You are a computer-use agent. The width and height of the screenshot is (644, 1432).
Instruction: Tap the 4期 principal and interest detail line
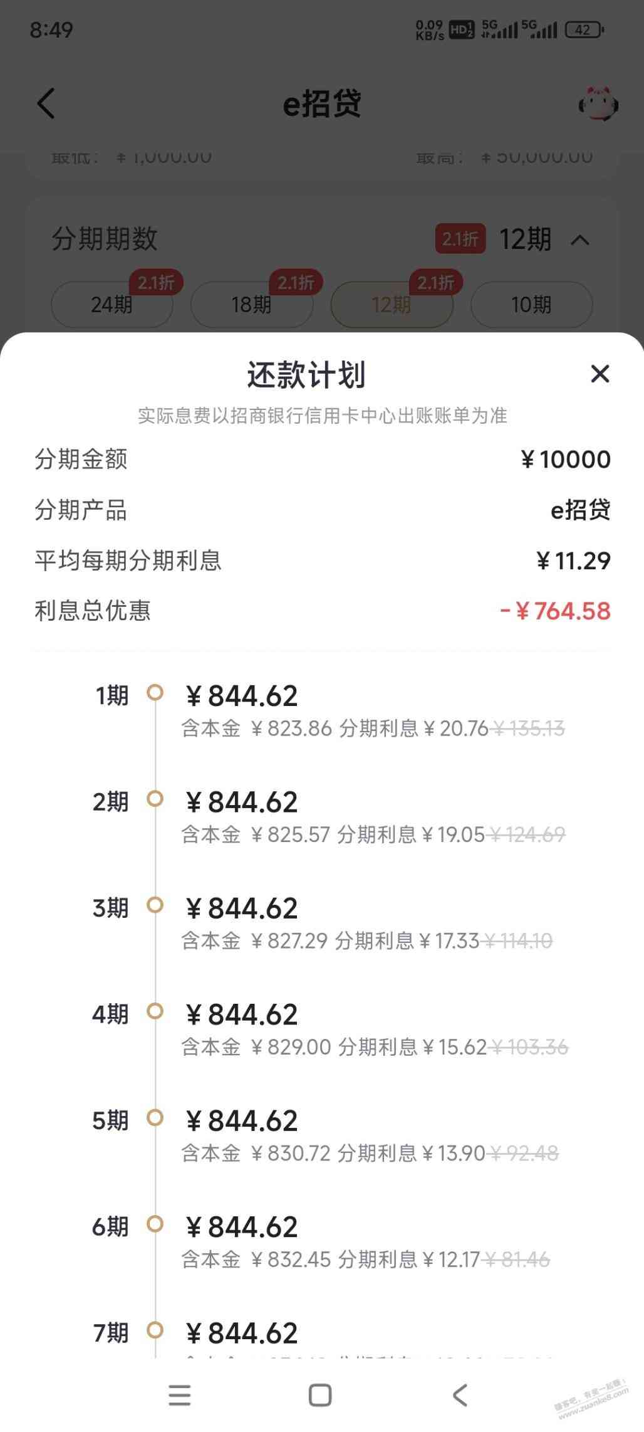tap(375, 1047)
